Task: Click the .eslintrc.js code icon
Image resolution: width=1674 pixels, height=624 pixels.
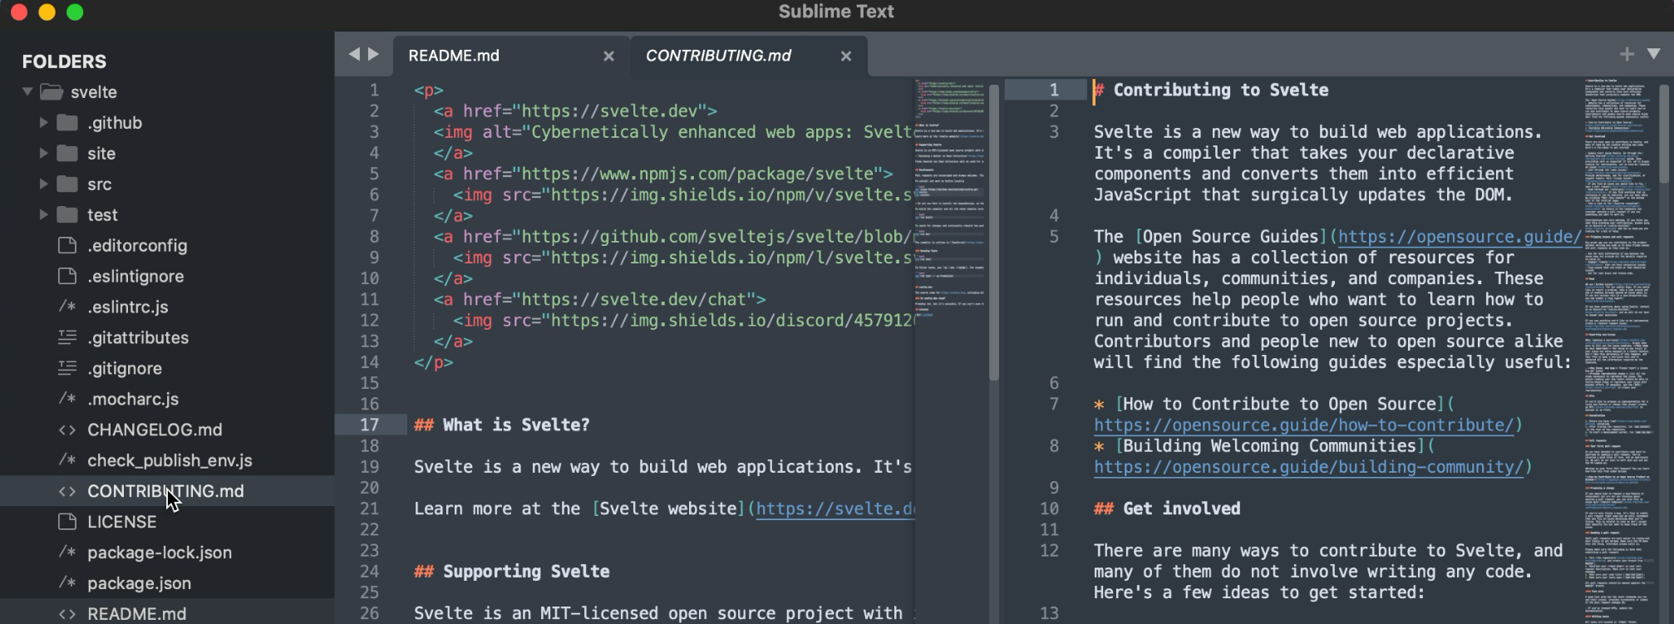Action: (67, 307)
